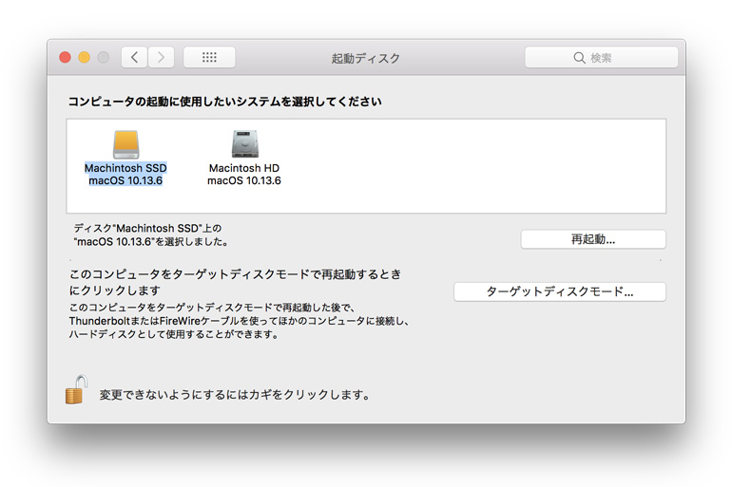Viewport: 732px width, 487px height.
Task: Click the open padlock icon
Action: point(76,389)
